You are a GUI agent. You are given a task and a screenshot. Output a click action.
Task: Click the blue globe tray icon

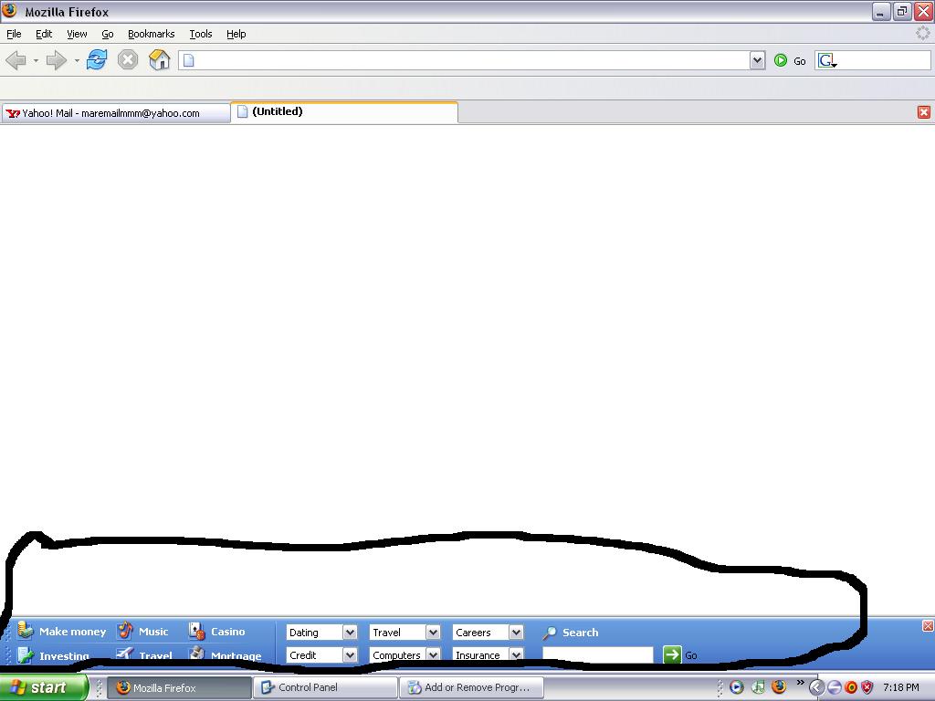click(x=835, y=688)
